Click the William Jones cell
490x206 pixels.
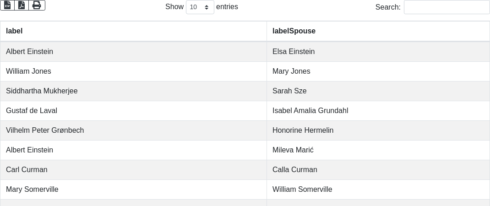[x=28, y=71]
